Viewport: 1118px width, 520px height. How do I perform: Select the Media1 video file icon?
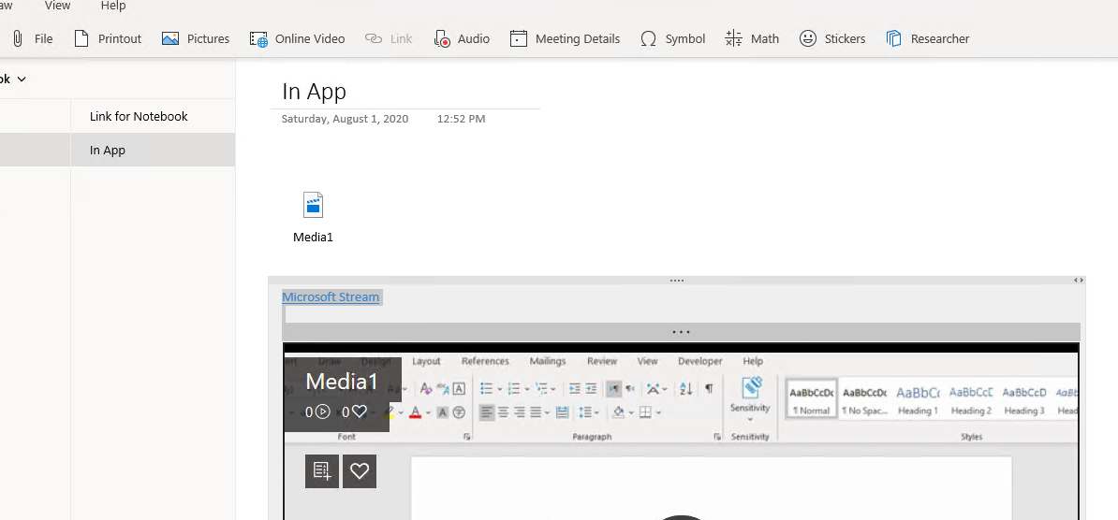coord(313,205)
